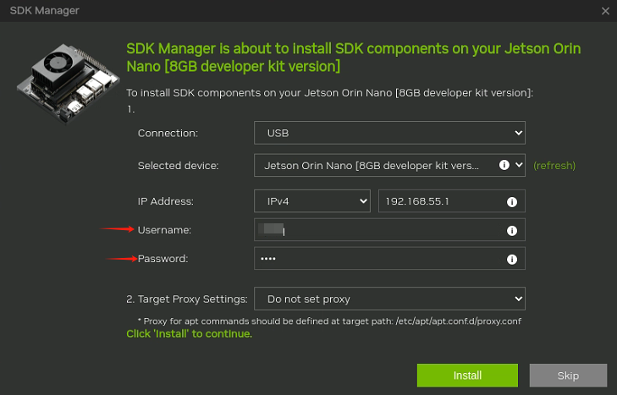
Task: Open the IPv4 address type dropdown
Action: (312, 201)
